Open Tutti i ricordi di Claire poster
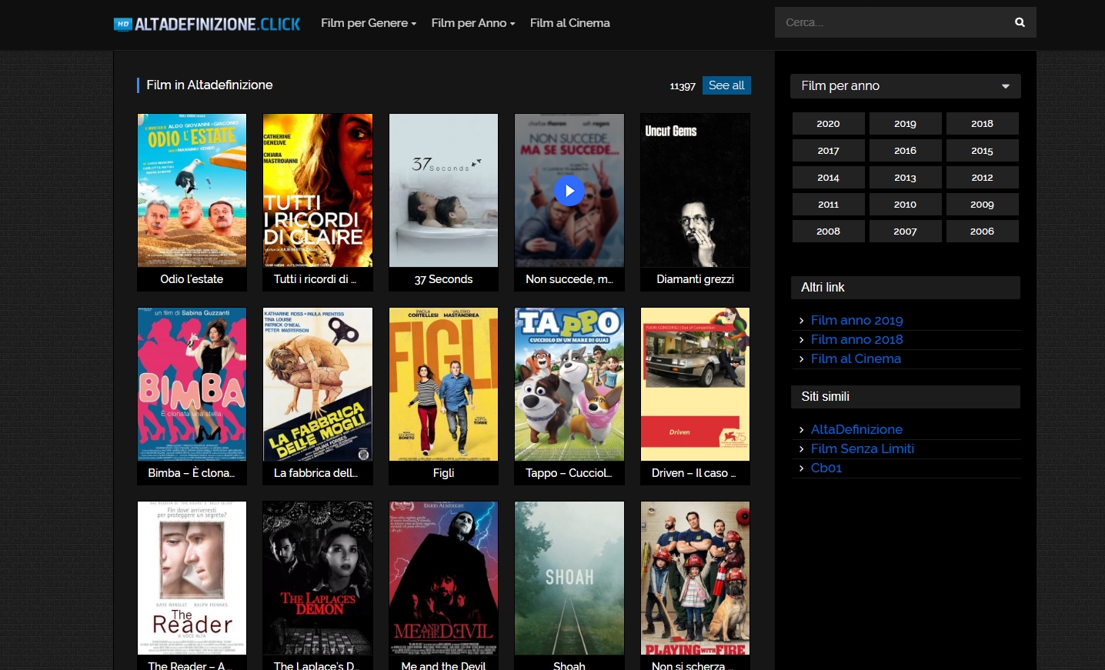 pyautogui.click(x=318, y=190)
